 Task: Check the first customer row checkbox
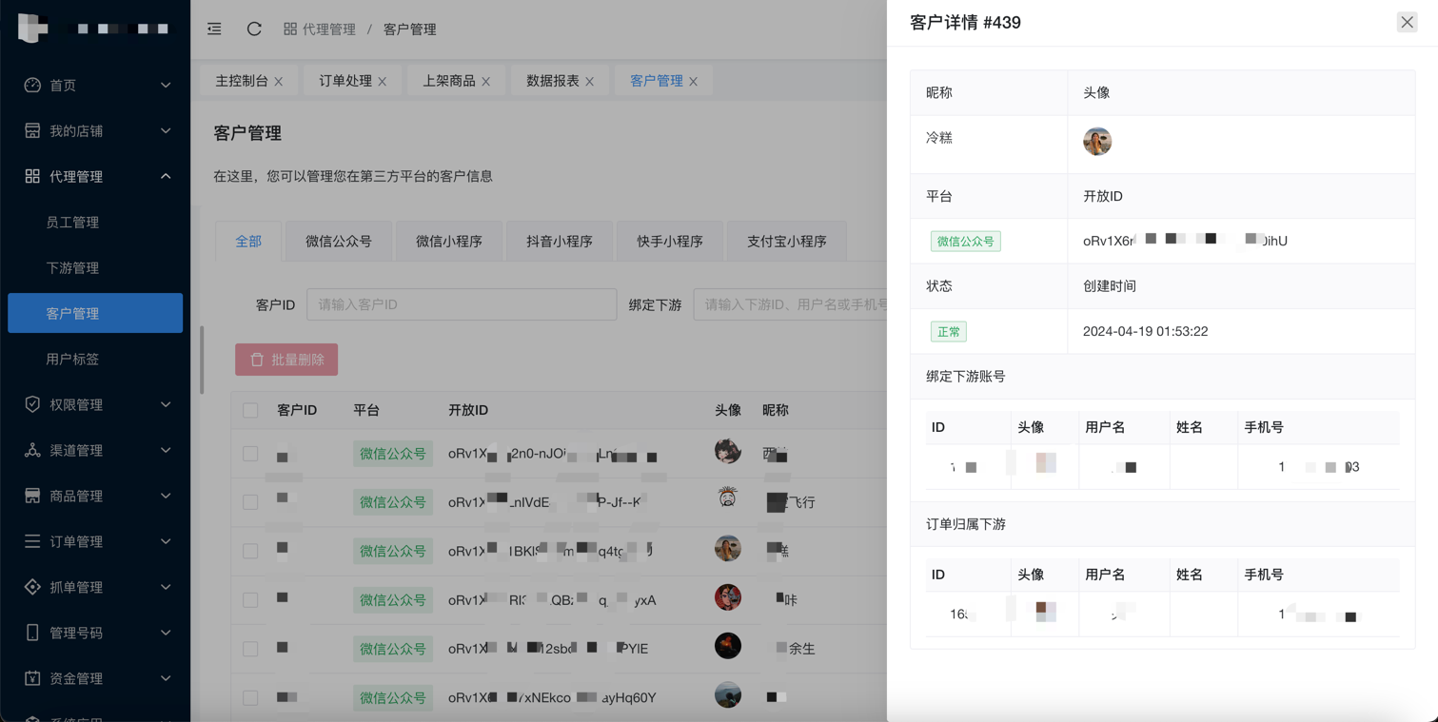(250, 454)
